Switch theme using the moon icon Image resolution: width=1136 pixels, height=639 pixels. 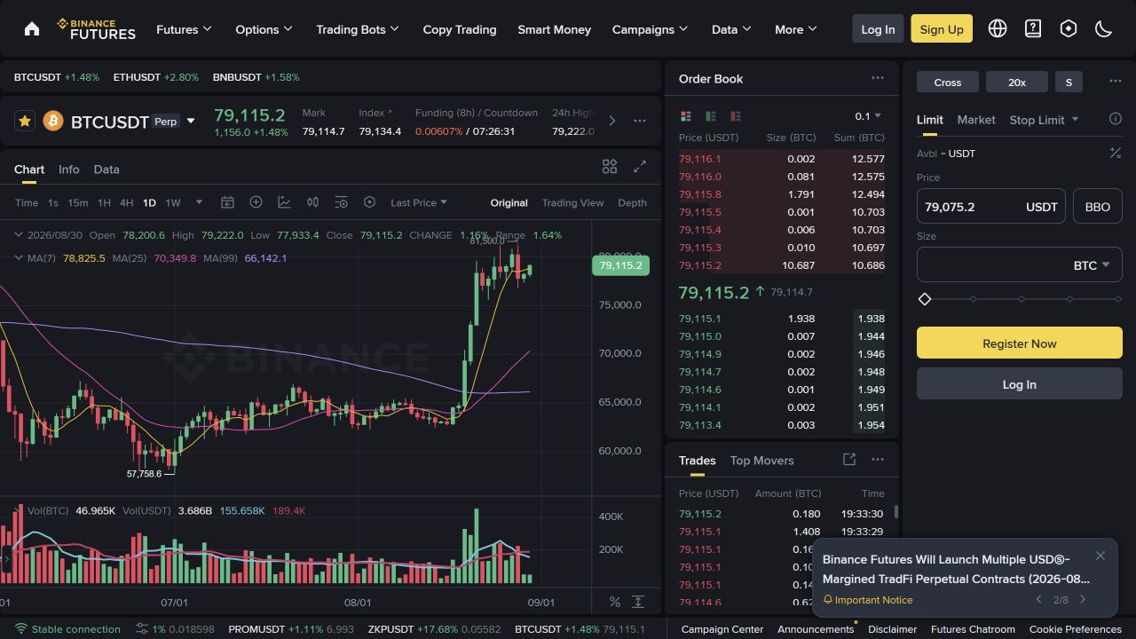1104,28
